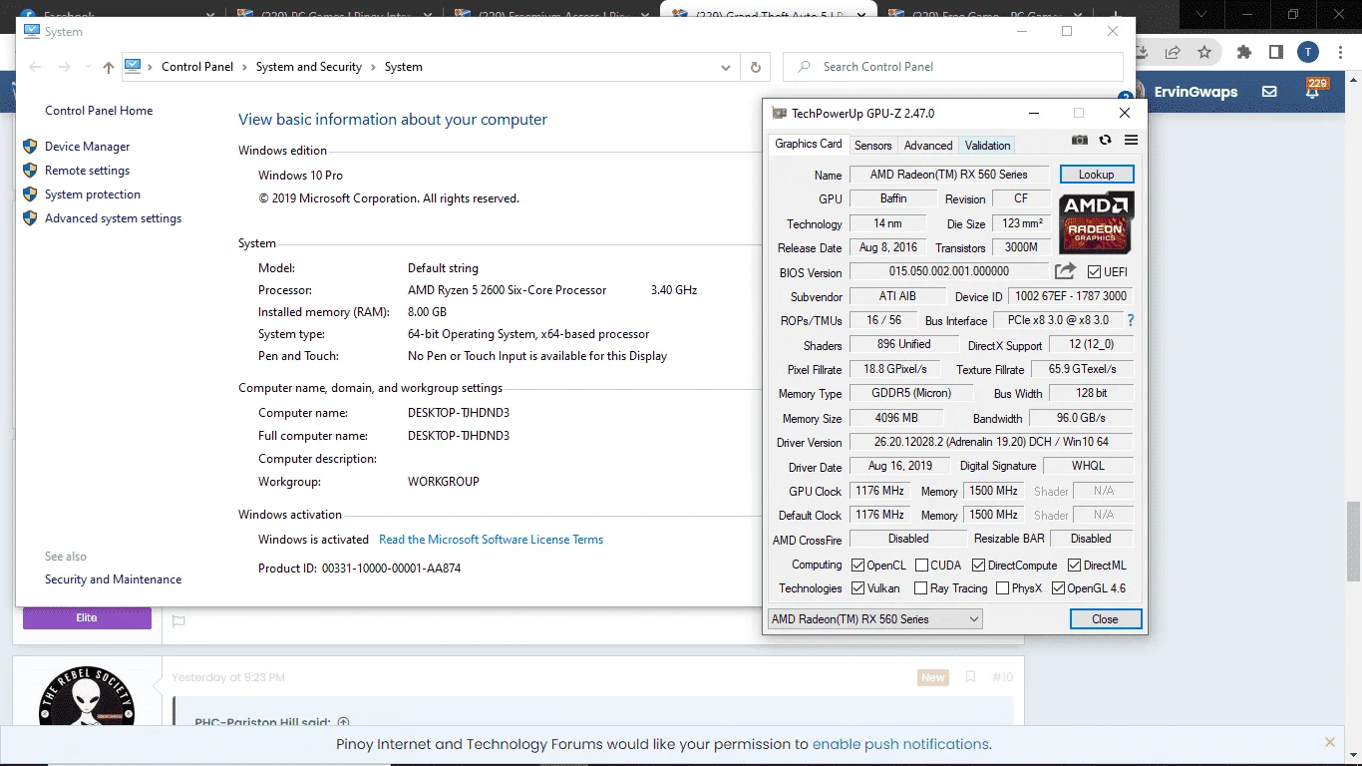1362x766 pixels.
Task: Open the Chrome three-dot menu
Action: click(1339, 52)
